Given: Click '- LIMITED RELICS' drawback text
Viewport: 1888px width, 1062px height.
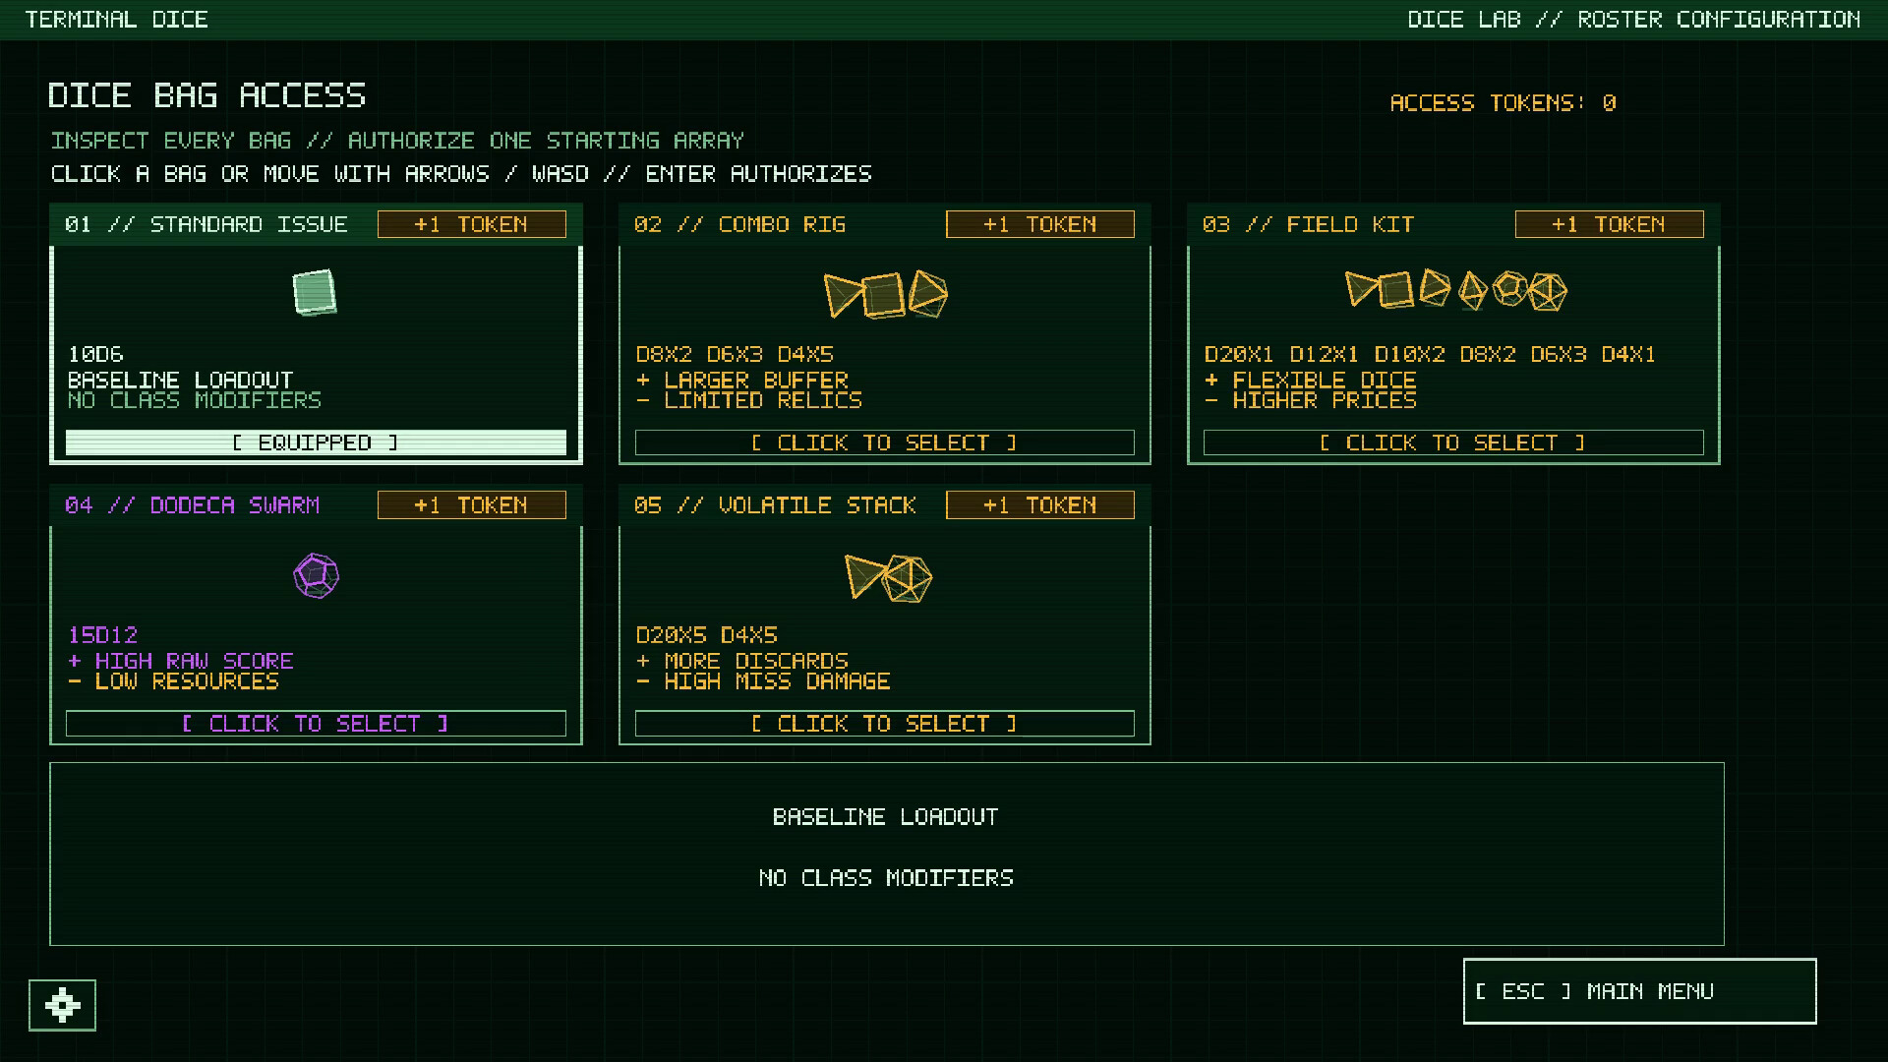Looking at the screenshot, I should pos(749,400).
